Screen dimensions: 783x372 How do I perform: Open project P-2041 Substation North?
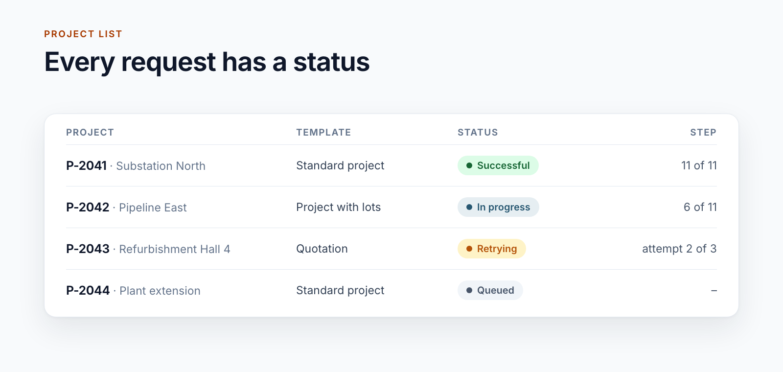(x=136, y=166)
